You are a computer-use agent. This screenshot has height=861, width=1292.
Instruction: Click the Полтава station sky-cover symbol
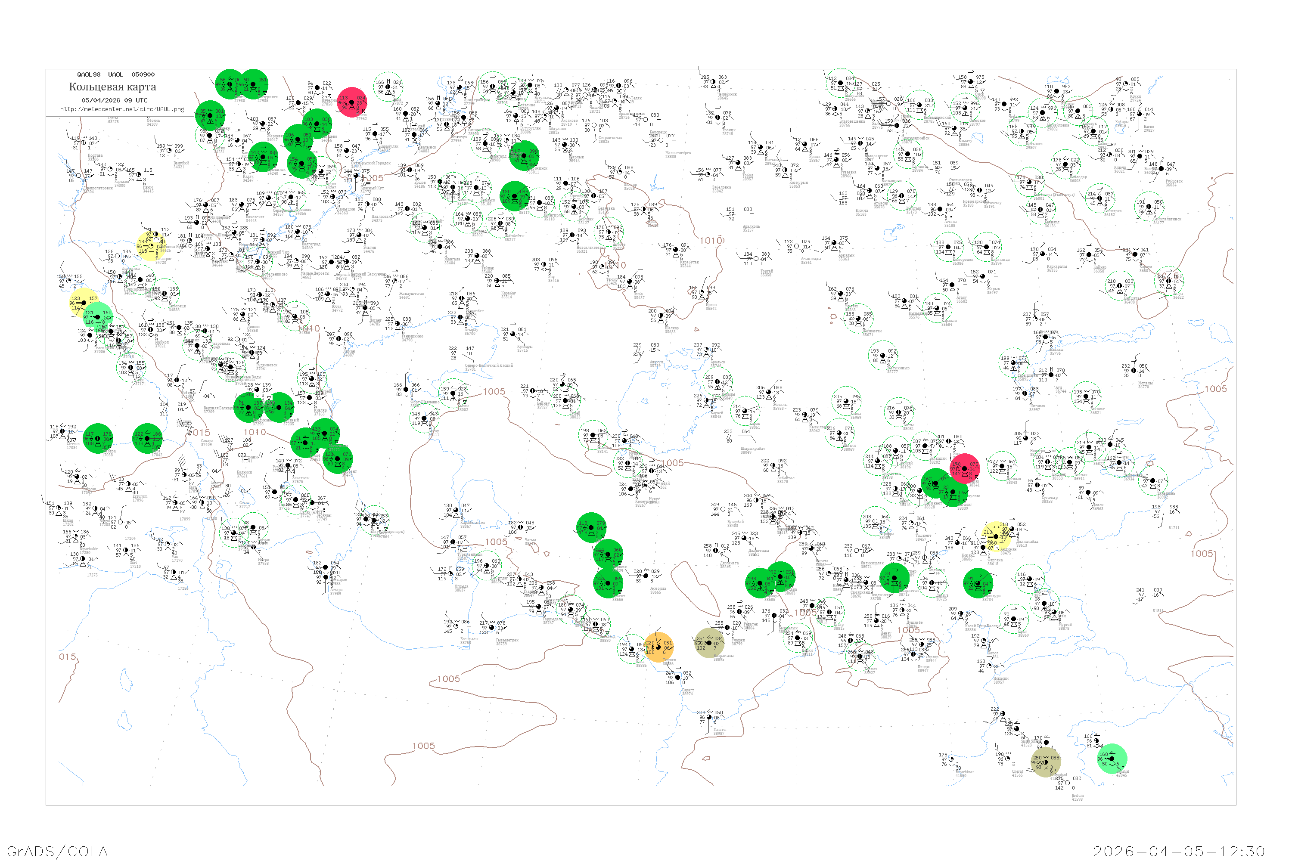[84, 143]
